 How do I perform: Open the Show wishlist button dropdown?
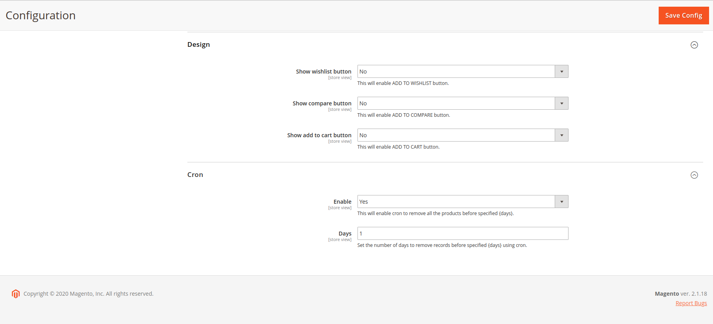pyautogui.click(x=463, y=72)
